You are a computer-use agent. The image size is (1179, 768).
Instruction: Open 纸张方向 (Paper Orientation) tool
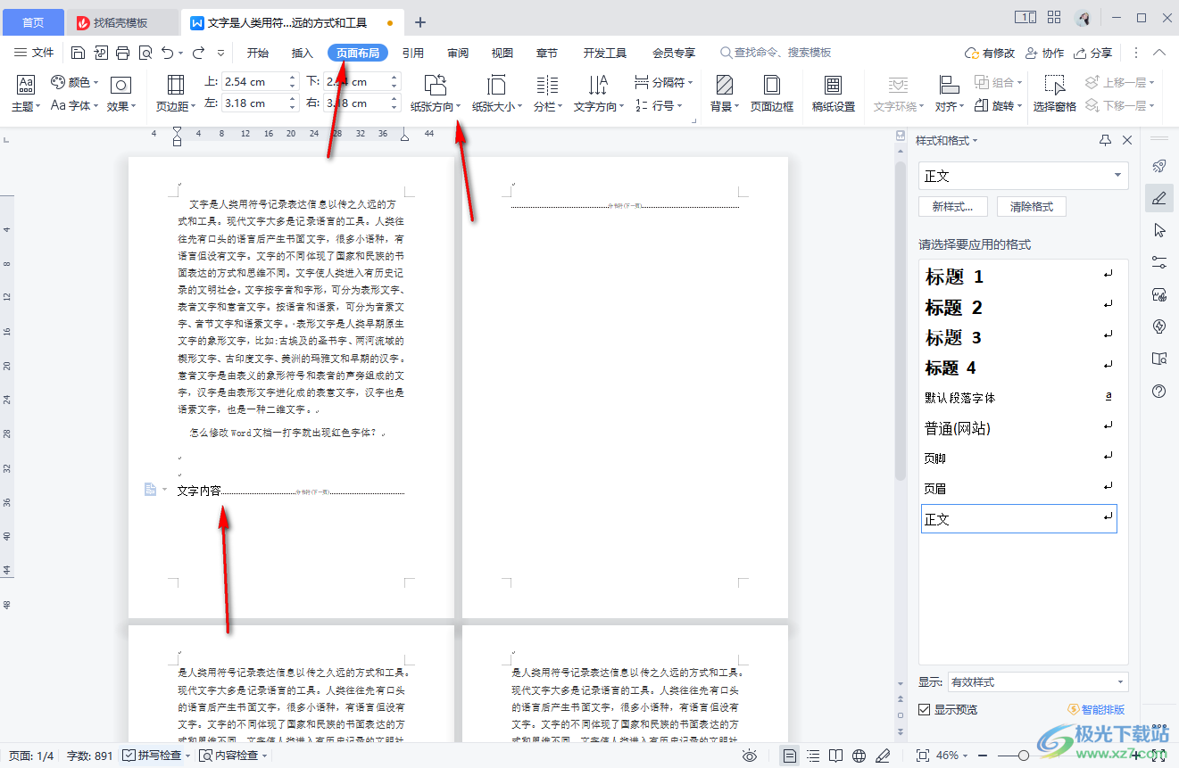pyautogui.click(x=436, y=94)
